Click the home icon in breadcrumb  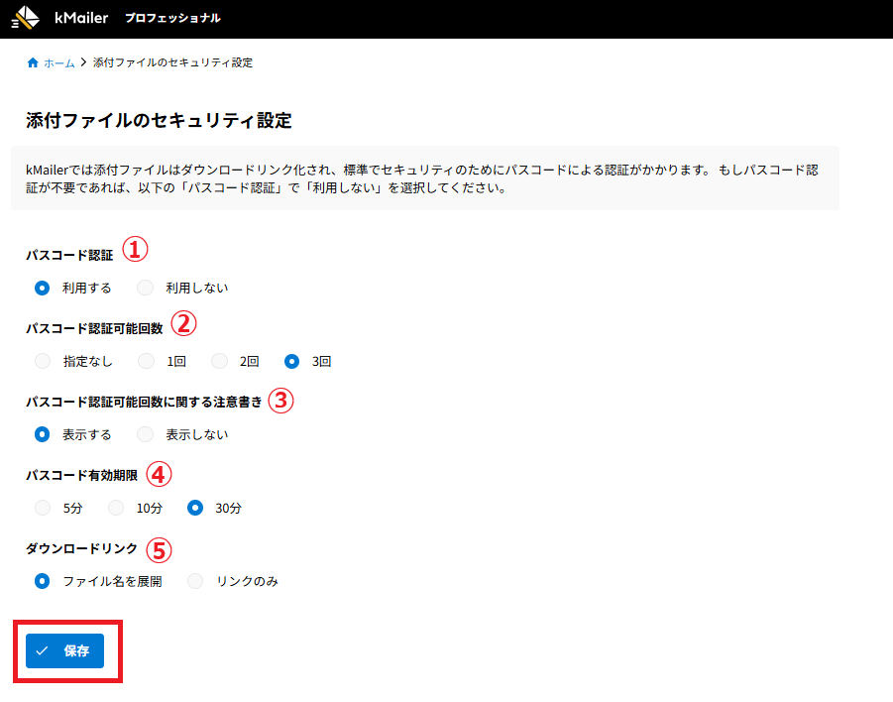coord(33,62)
